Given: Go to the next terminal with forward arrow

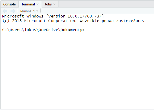Looking at the screenshot, I should (13, 11).
